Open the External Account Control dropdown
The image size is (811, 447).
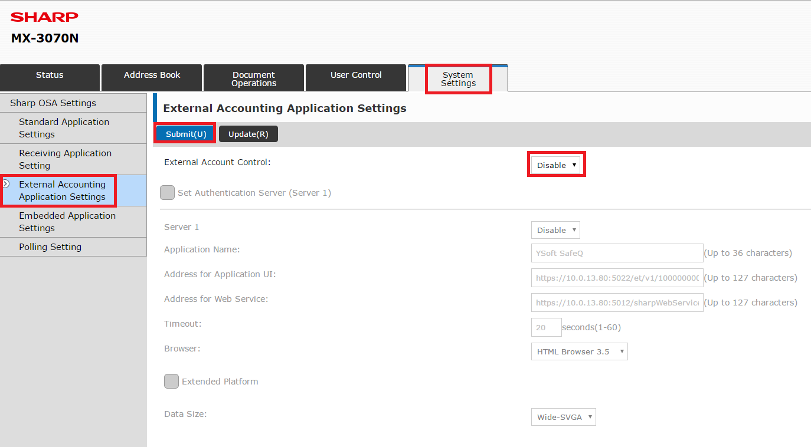(555, 165)
